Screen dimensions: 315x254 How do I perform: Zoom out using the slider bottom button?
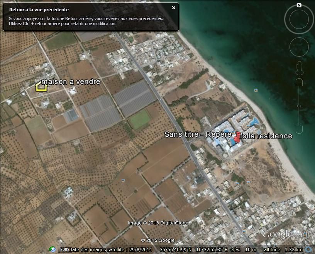(x=300, y=129)
